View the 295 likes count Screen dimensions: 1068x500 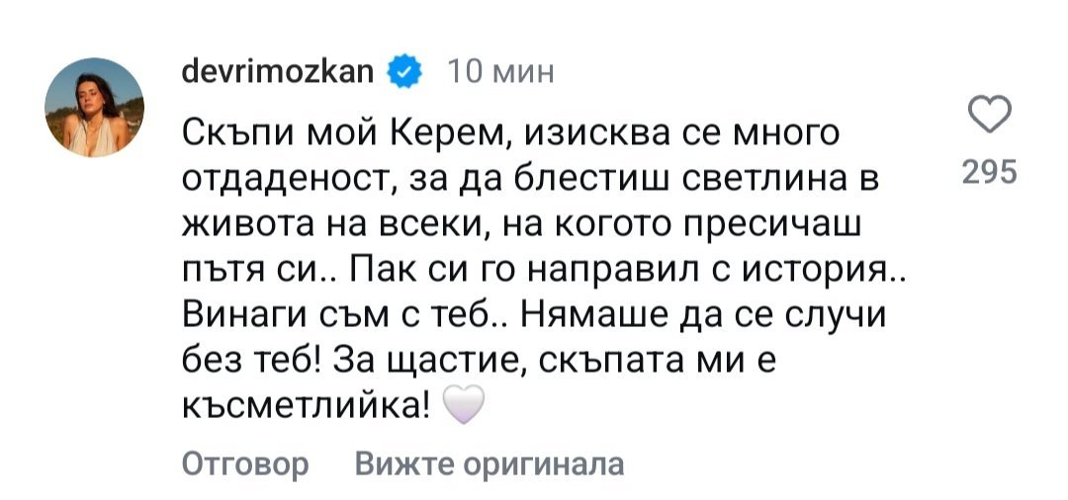[x=988, y=173]
